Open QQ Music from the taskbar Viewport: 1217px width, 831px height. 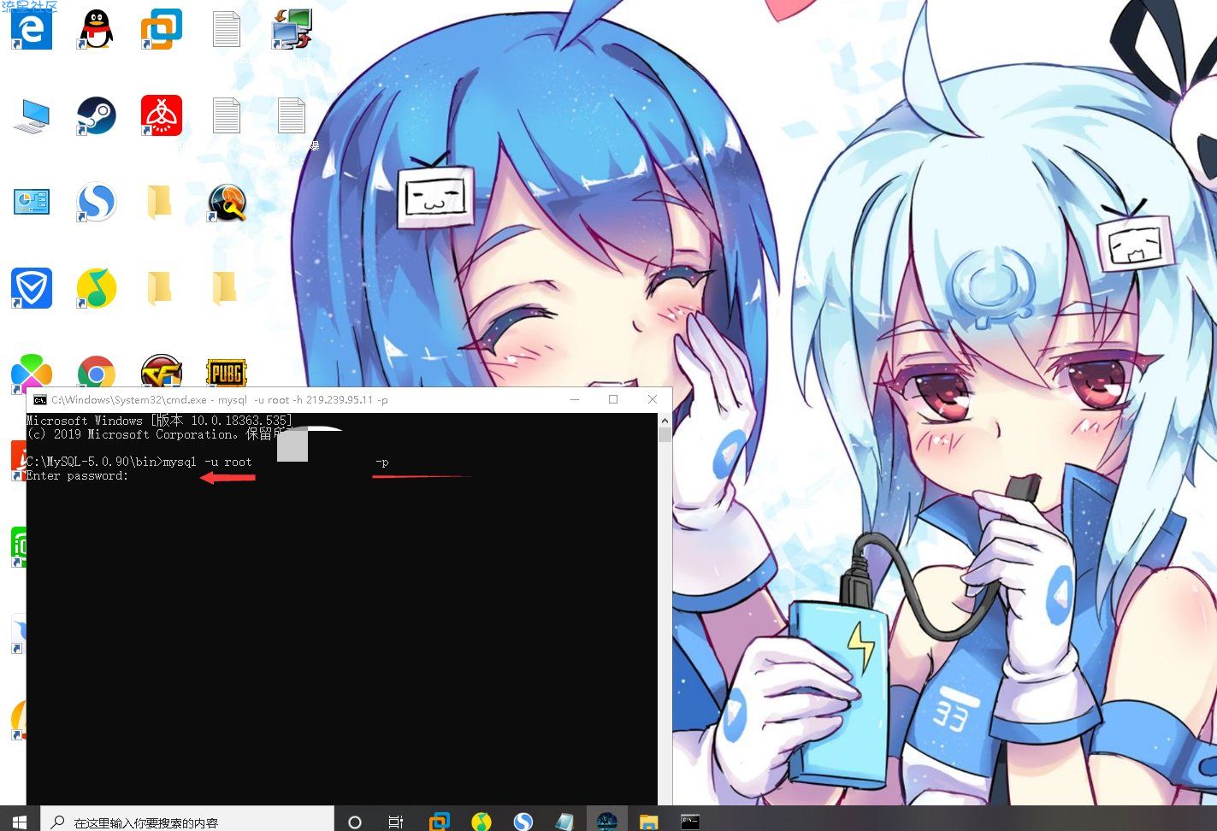(x=481, y=822)
